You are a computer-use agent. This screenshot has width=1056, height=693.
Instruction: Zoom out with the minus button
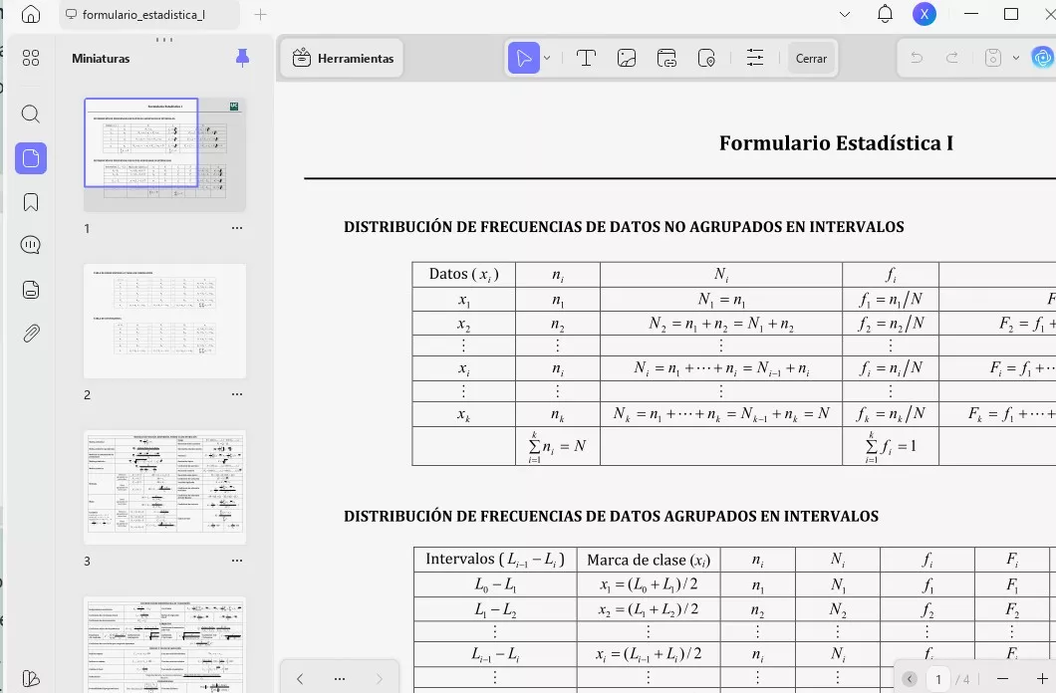(x=1002, y=679)
